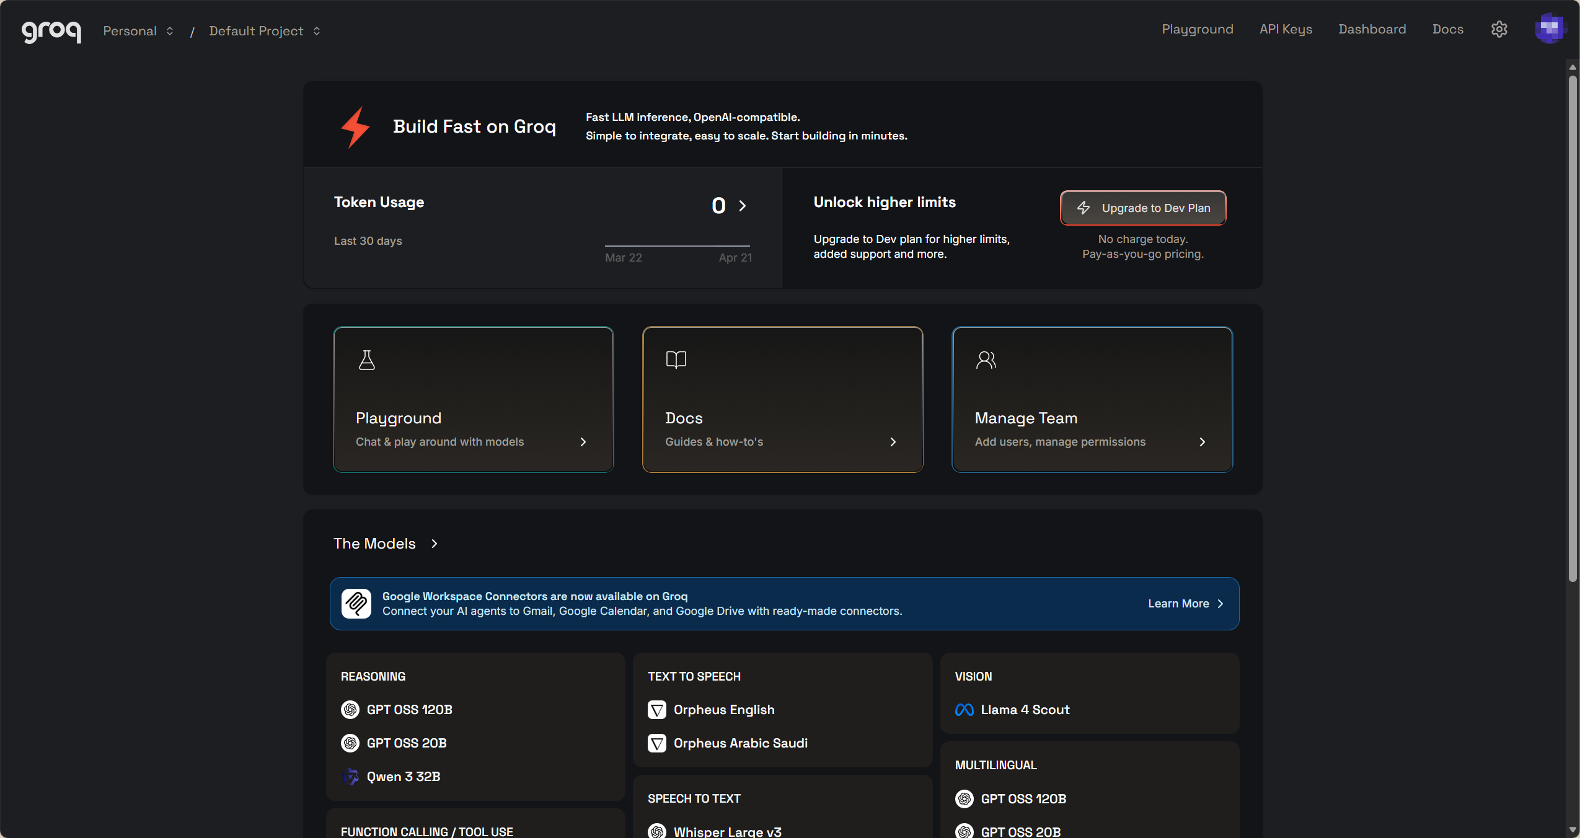Click the Google Workspace Connectors paperclip icon
The width and height of the screenshot is (1580, 838).
click(356, 604)
